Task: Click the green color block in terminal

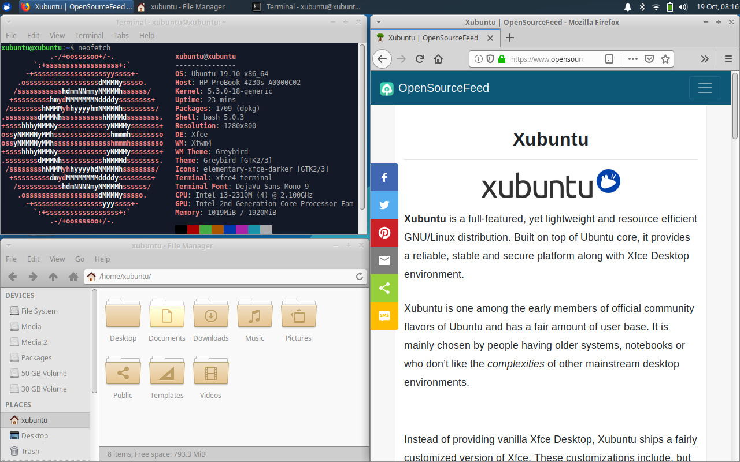Action: pyautogui.click(x=205, y=229)
